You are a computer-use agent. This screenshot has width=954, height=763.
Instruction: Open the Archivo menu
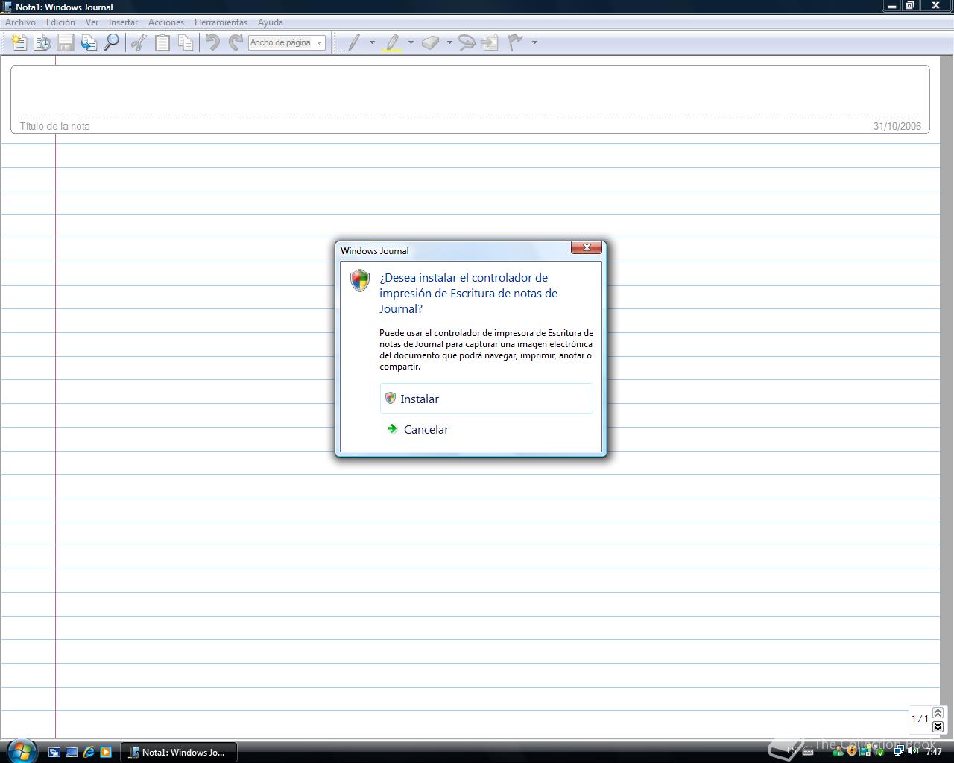point(20,22)
